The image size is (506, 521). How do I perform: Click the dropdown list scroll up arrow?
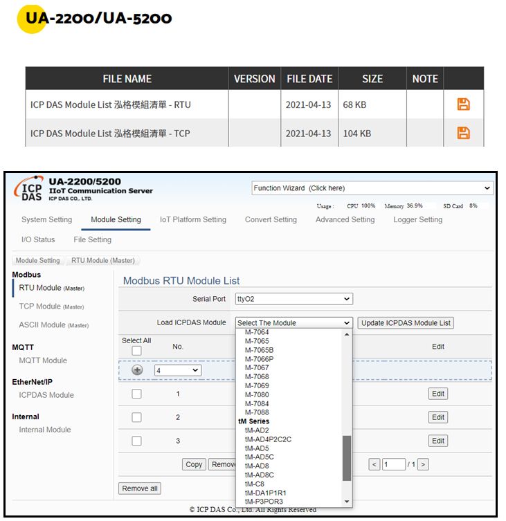point(347,334)
